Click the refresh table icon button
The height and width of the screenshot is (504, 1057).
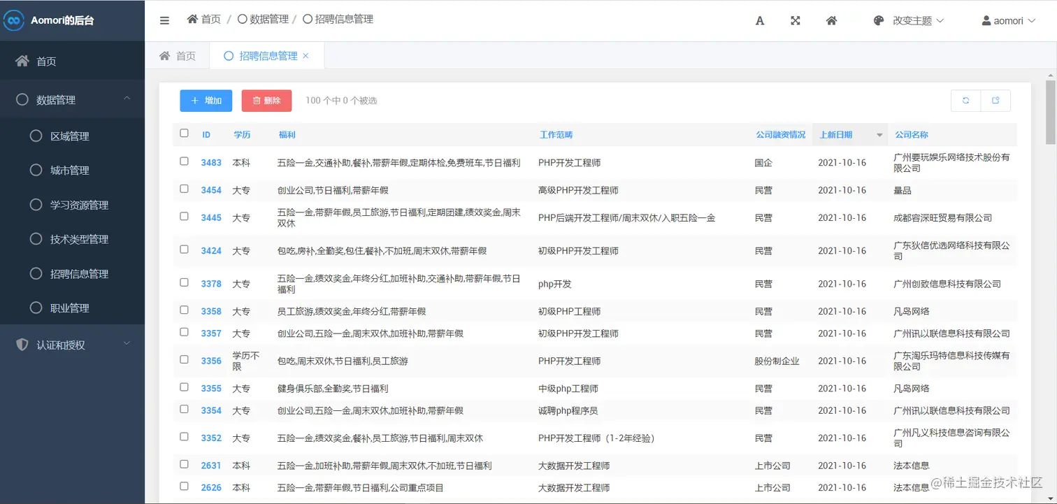tap(965, 101)
